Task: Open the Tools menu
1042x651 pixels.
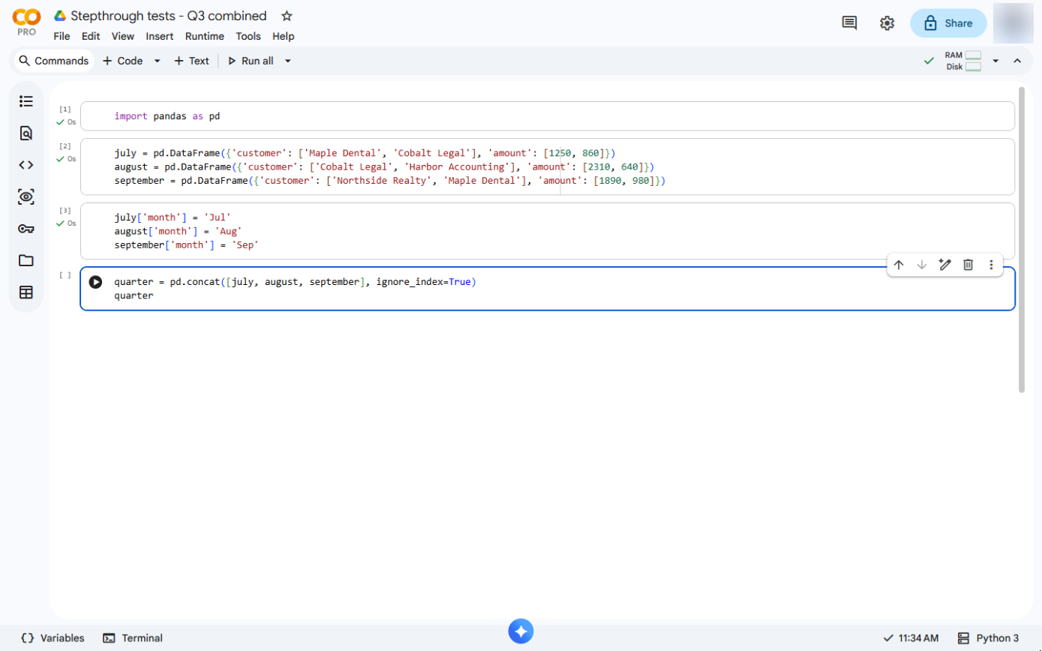Action: [x=248, y=36]
